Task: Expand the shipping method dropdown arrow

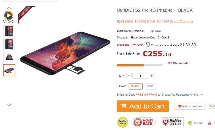Action: (x=202, y=95)
